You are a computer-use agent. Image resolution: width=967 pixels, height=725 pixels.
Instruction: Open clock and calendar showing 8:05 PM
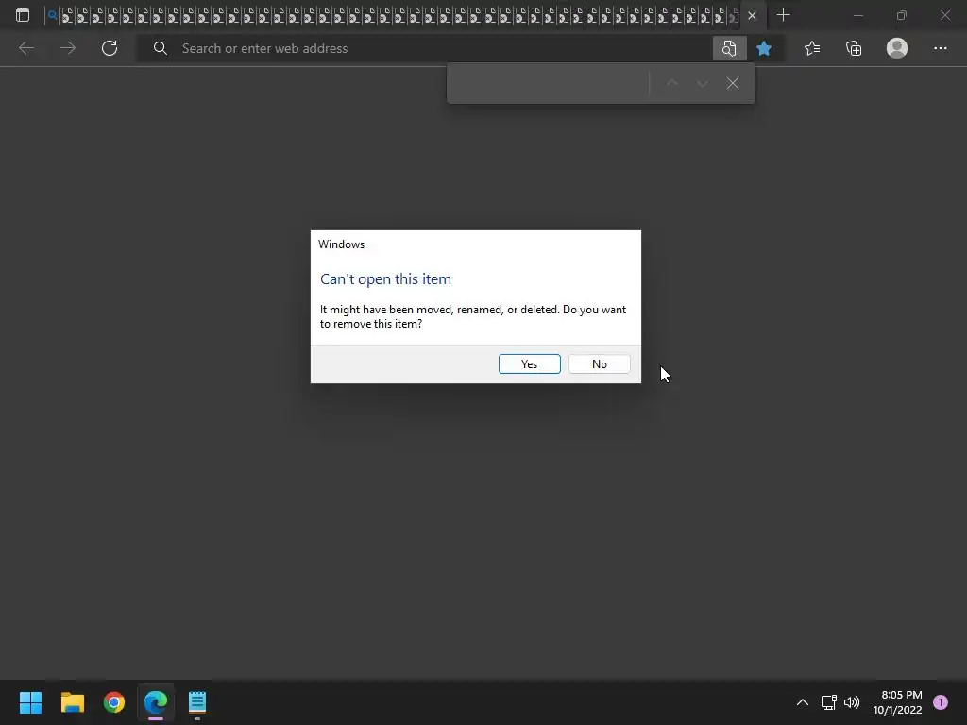tap(897, 702)
